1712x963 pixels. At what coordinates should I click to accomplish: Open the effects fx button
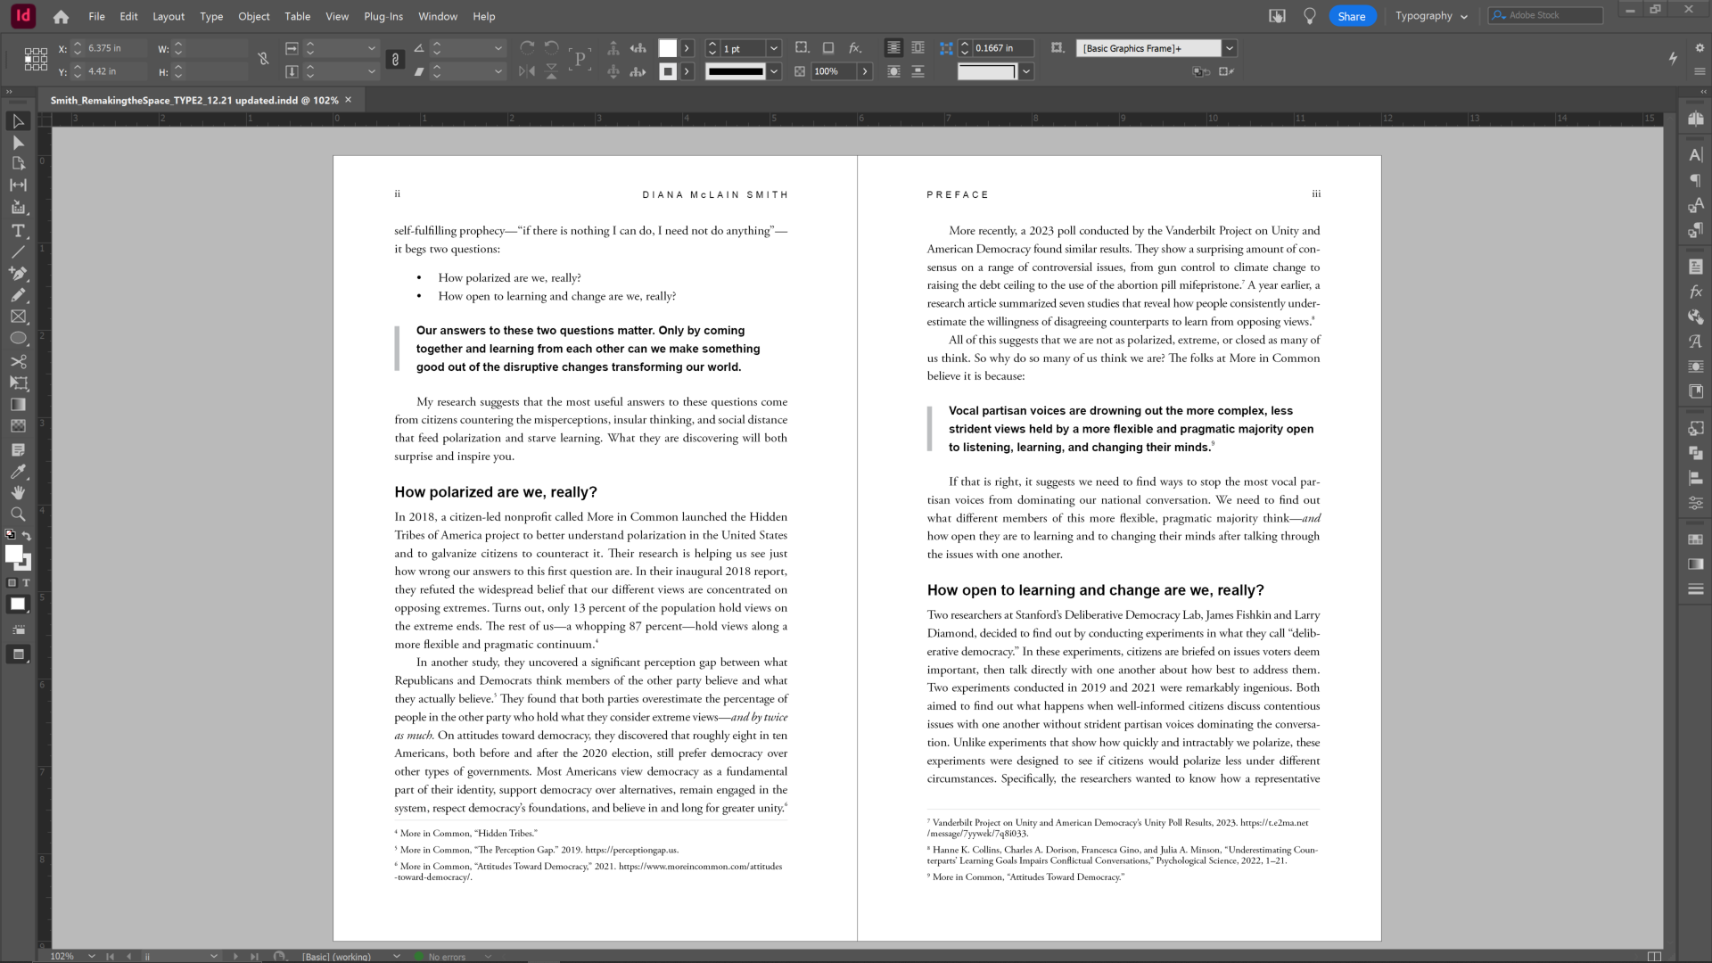(855, 48)
